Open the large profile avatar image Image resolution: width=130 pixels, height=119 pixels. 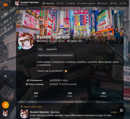(26, 41)
